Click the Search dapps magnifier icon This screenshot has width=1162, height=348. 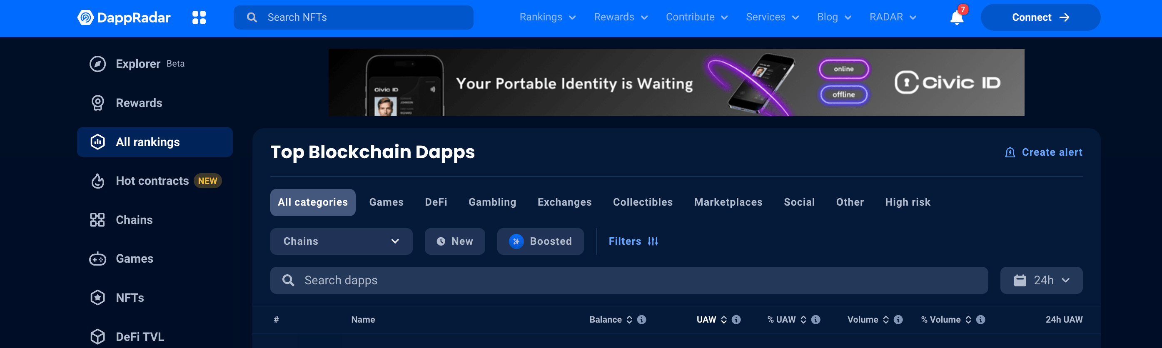[x=288, y=281]
